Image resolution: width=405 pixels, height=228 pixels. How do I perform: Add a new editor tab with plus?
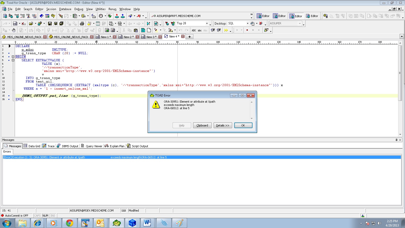pyautogui.click(x=189, y=37)
